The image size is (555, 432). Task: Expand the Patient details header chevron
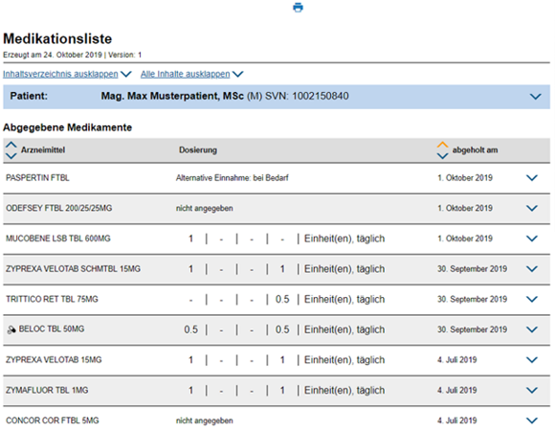coord(536,97)
